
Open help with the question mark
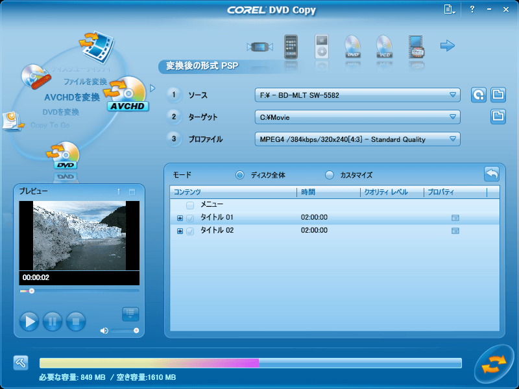click(472, 9)
